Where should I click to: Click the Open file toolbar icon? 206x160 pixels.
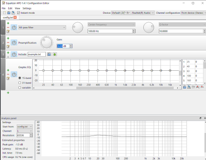pos(9,13)
